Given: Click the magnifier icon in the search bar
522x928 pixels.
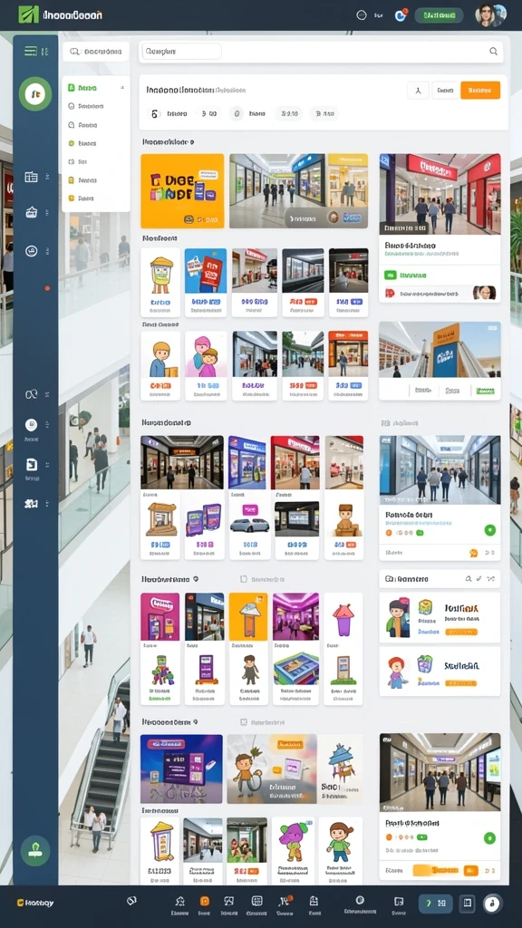Looking at the screenshot, I should [x=493, y=52].
